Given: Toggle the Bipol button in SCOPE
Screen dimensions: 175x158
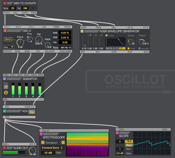Looking at the screenshot, I should tap(129, 145).
